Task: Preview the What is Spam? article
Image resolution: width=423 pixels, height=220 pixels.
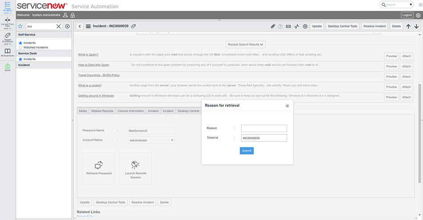Action: click(391, 56)
